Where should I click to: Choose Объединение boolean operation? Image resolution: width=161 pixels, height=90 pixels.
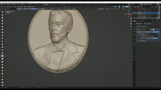(148, 32)
